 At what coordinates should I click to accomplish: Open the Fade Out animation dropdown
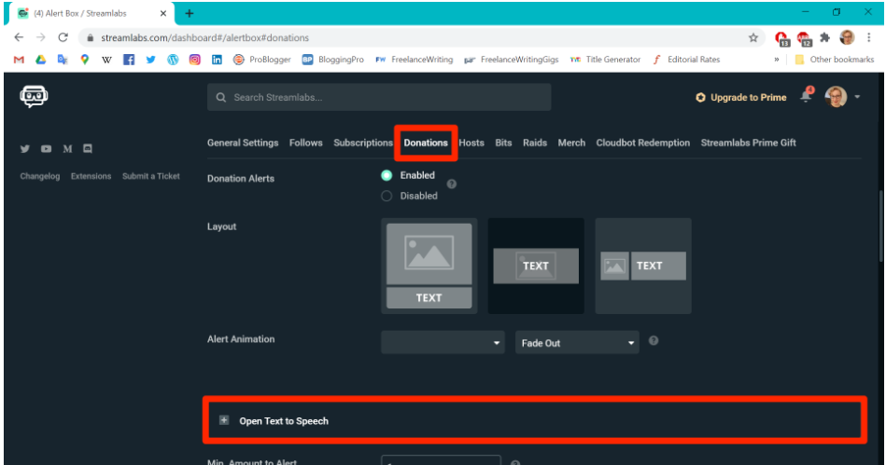[x=577, y=343]
